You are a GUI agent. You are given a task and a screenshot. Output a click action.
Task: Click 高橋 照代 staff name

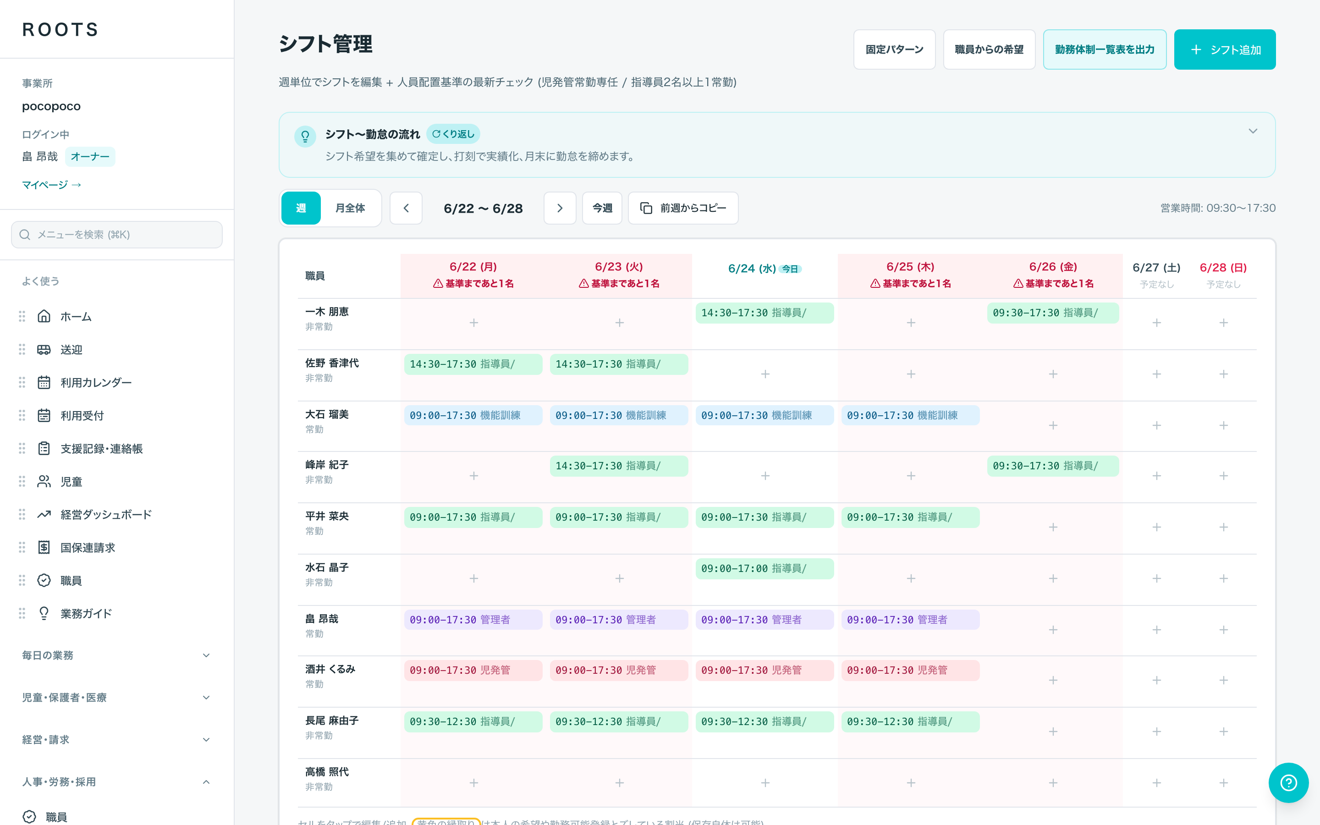327,772
